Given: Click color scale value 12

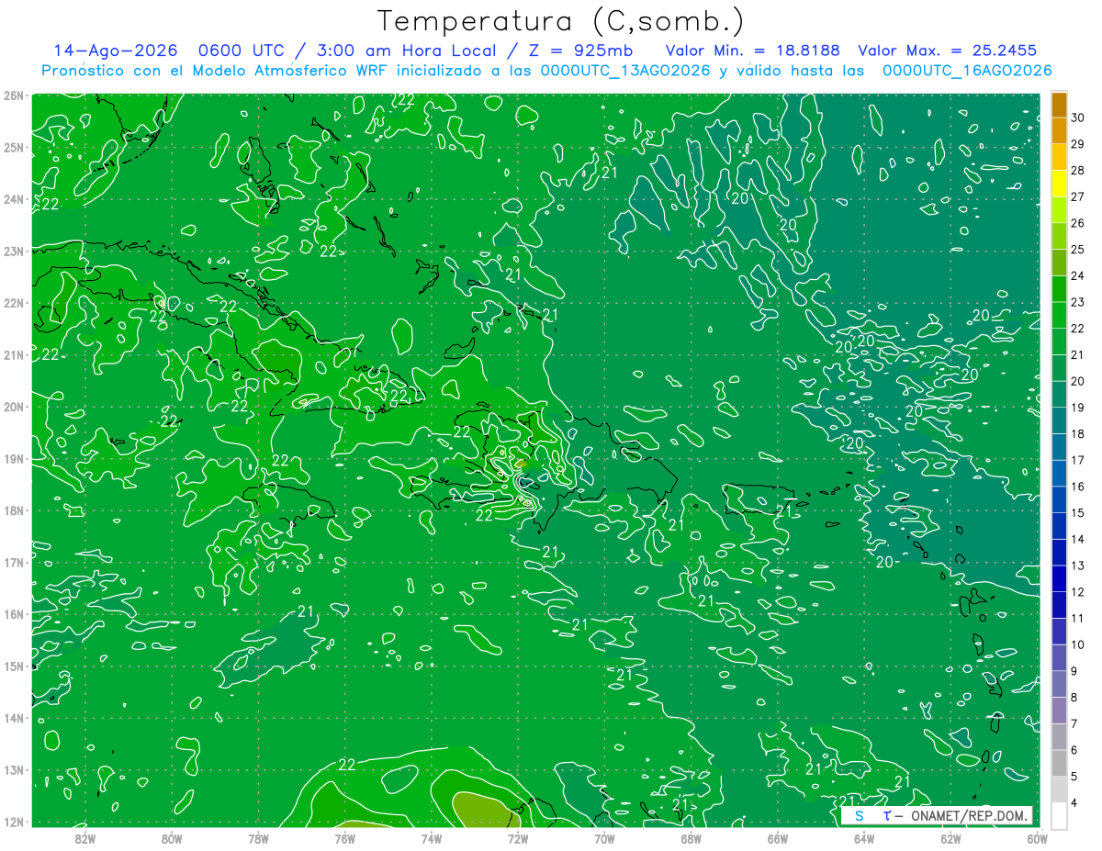Looking at the screenshot, I should (1078, 592).
